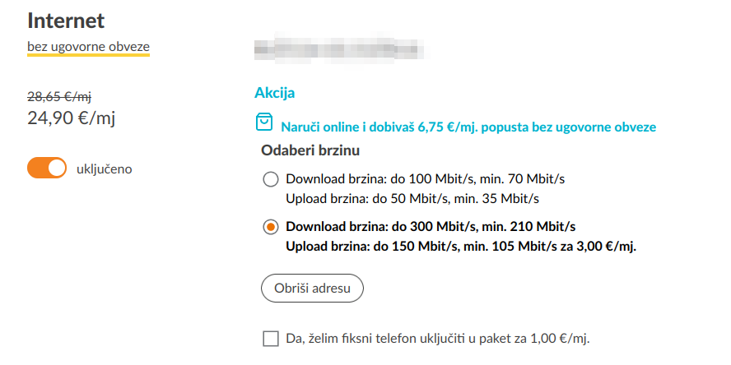
Task: Select the 100 Mbit/s speed radio button
Action: (270, 179)
